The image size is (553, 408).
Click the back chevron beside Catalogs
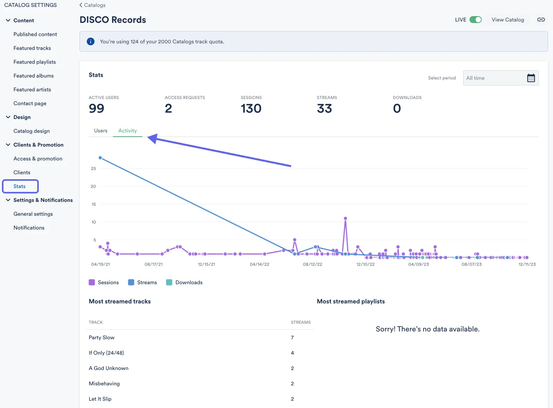pos(81,5)
